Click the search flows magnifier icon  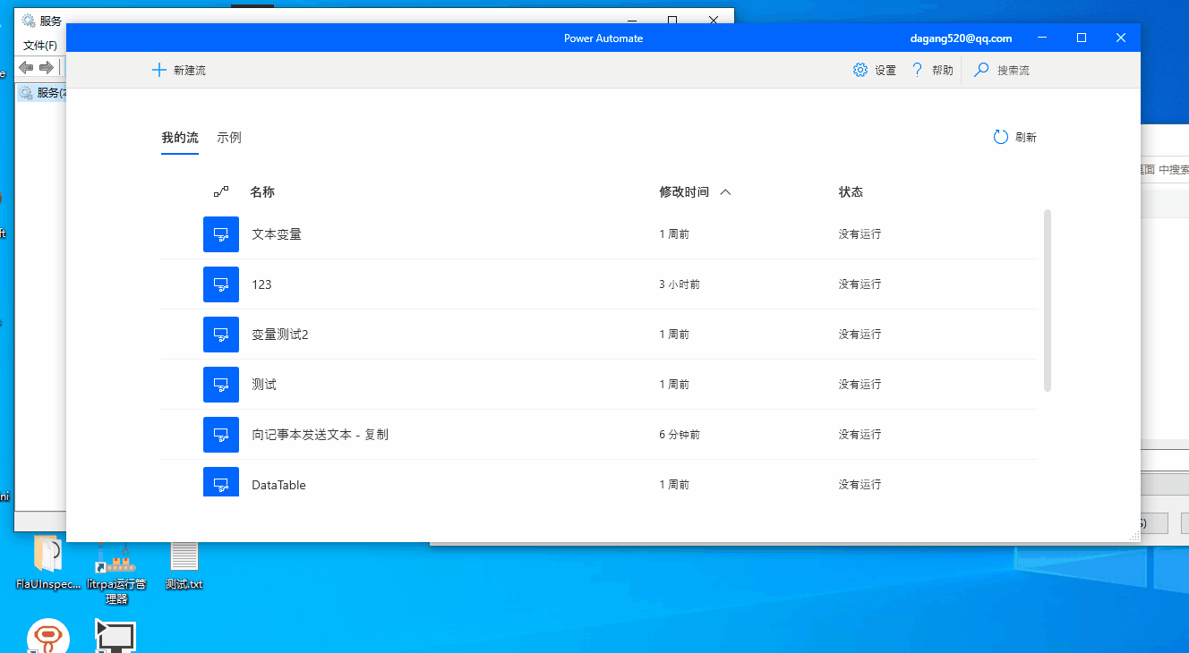pos(980,69)
